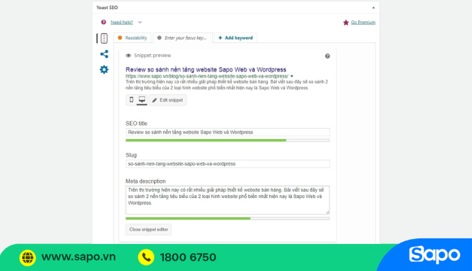Click the SEO title length progress bar
Viewport: 472px width, 271px height.
coord(228,140)
